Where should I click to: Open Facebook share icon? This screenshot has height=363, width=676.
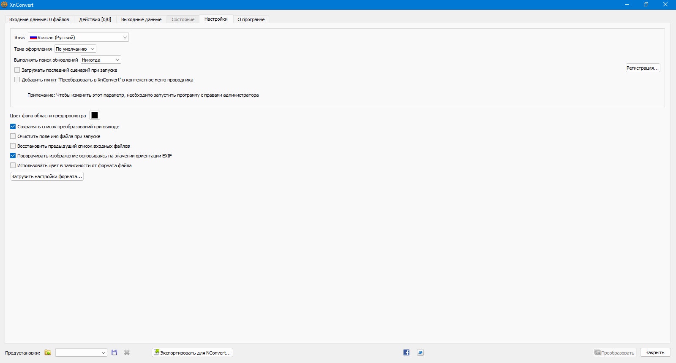406,352
